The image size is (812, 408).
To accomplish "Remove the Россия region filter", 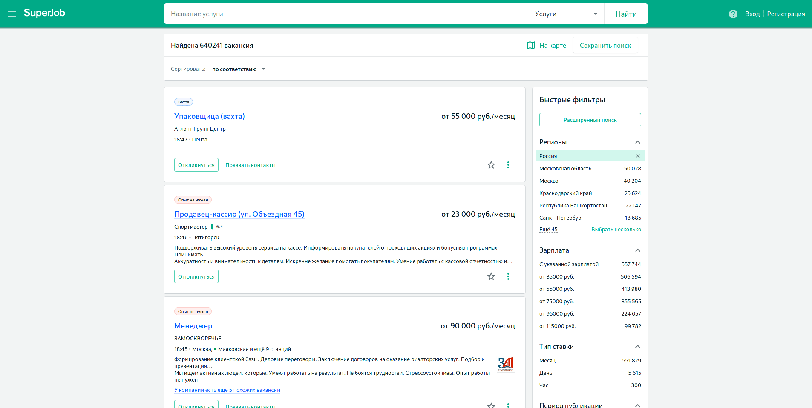I will click(x=637, y=156).
